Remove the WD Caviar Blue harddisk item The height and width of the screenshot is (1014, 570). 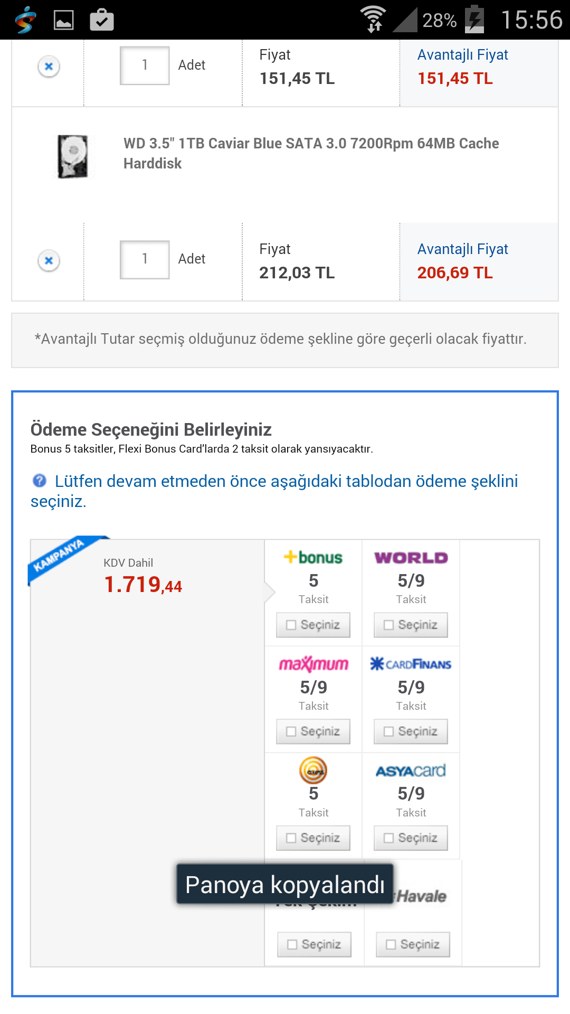pyautogui.click(x=49, y=260)
